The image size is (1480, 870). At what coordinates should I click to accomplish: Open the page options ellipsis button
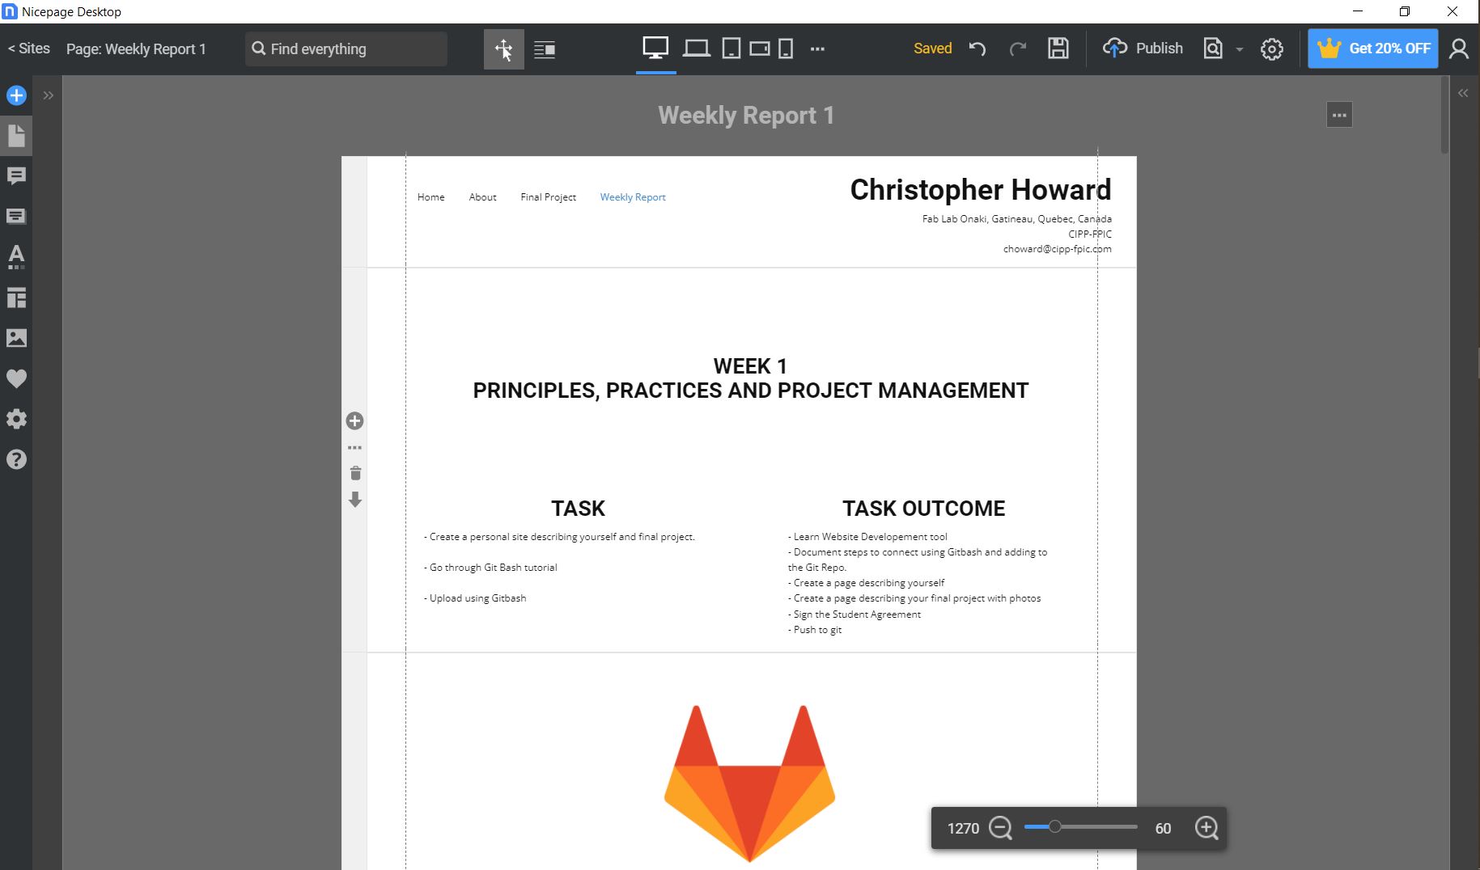click(1339, 115)
